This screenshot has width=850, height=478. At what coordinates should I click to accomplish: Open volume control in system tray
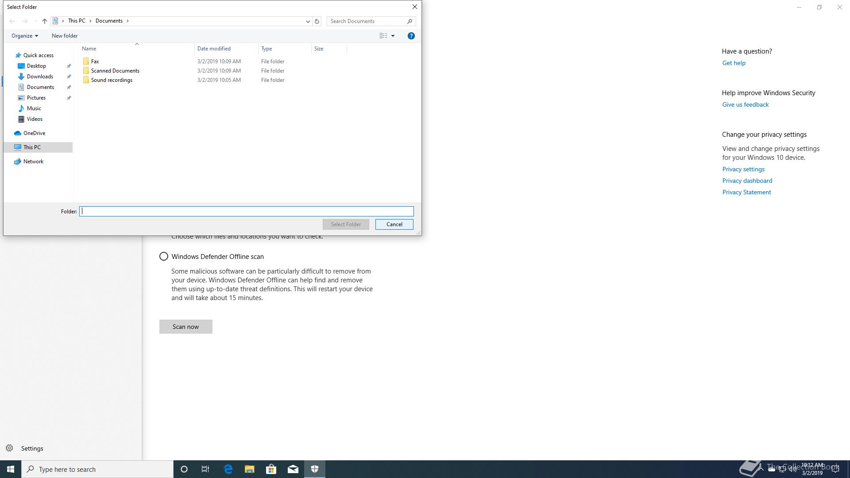coord(792,469)
